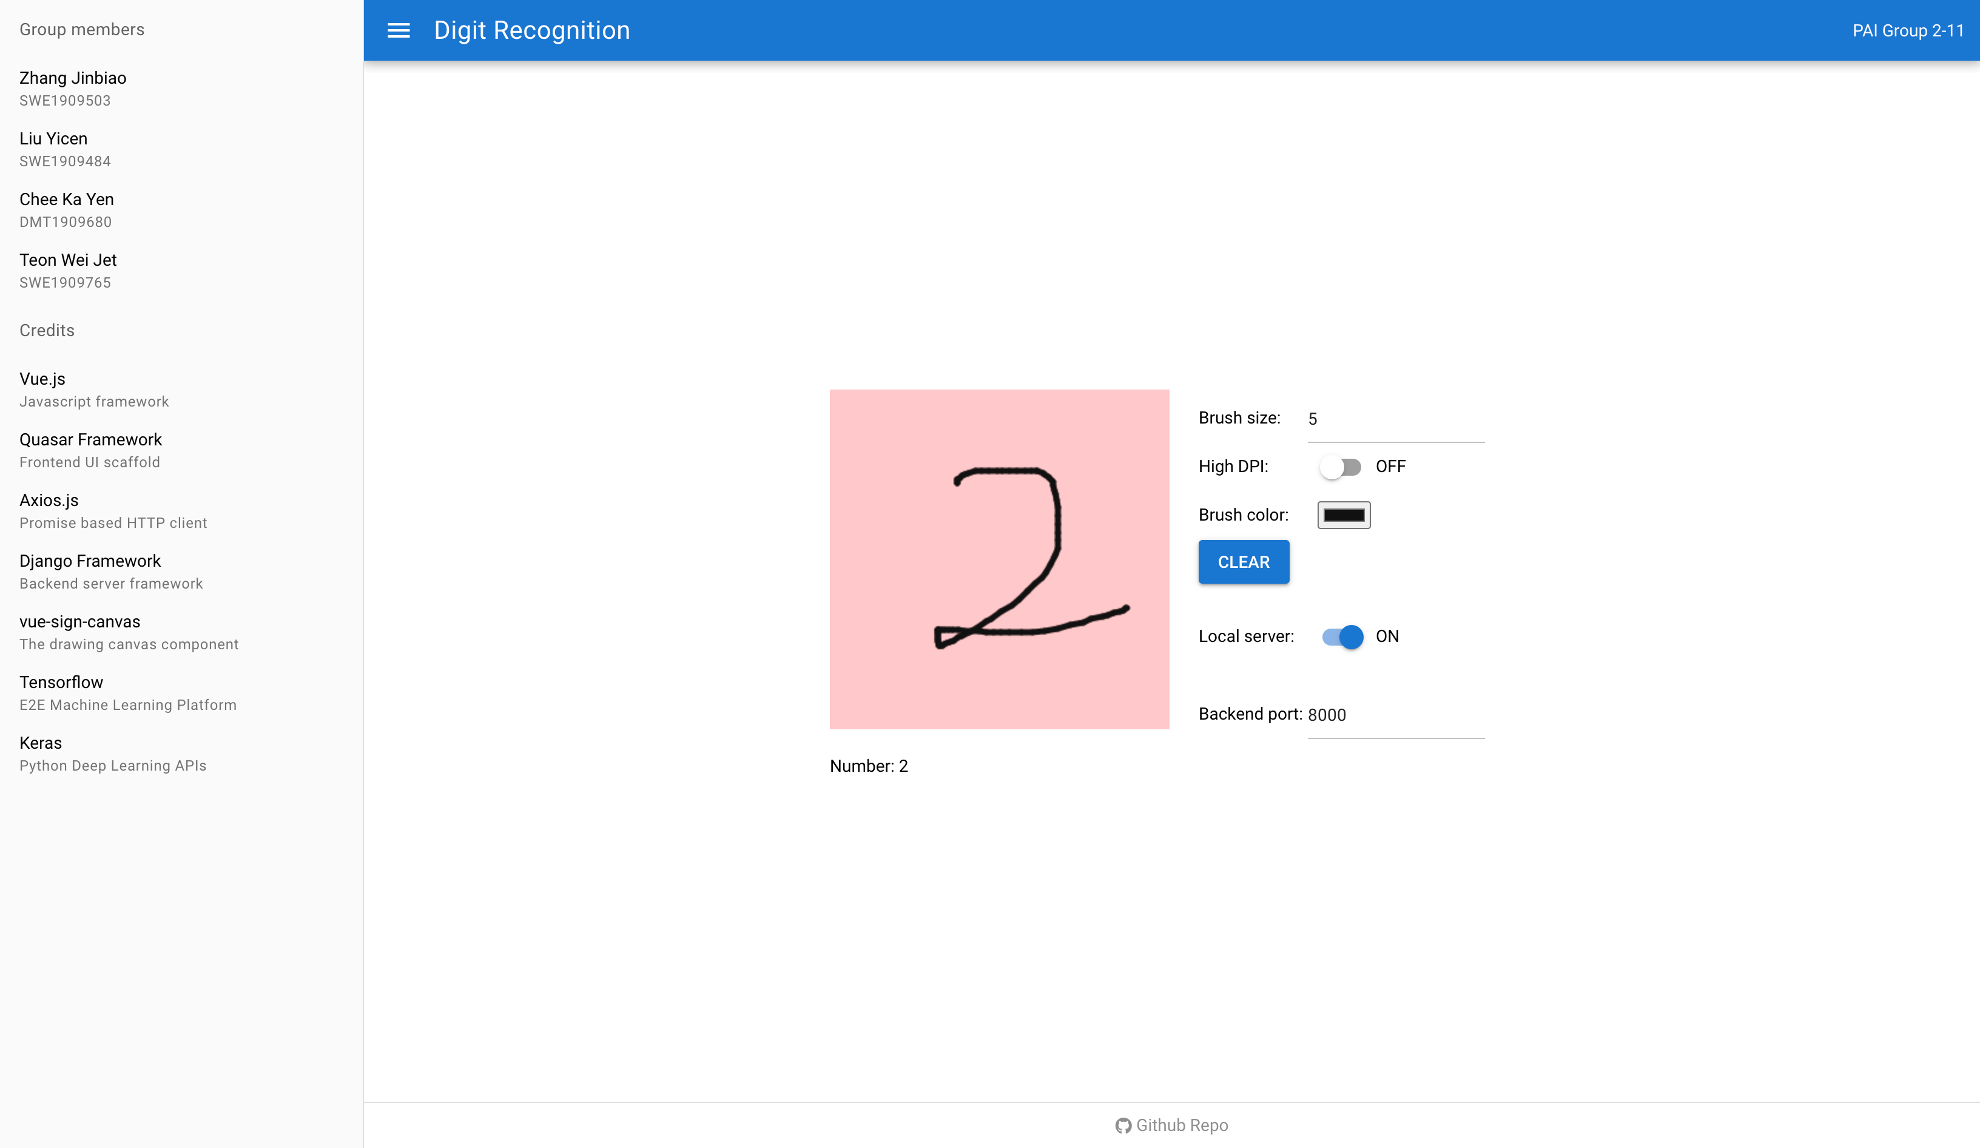Select the Tensorflow credit item
1980x1148 pixels.
point(61,692)
